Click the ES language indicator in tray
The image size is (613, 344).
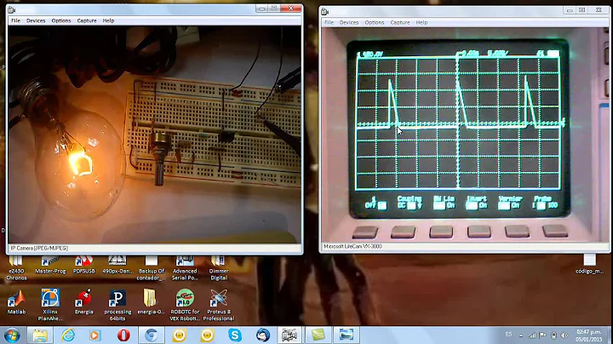508,335
